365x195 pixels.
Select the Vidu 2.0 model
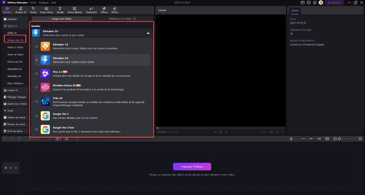92,102
